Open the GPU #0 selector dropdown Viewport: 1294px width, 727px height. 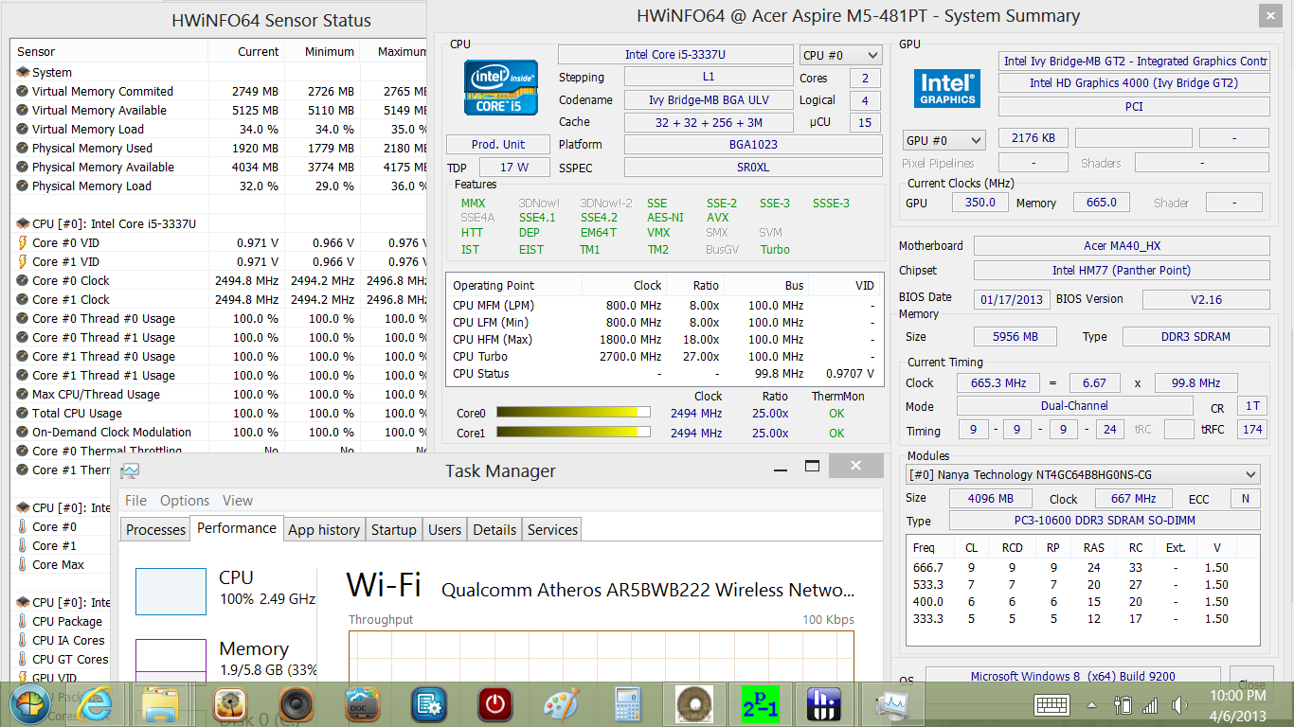(x=944, y=140)
